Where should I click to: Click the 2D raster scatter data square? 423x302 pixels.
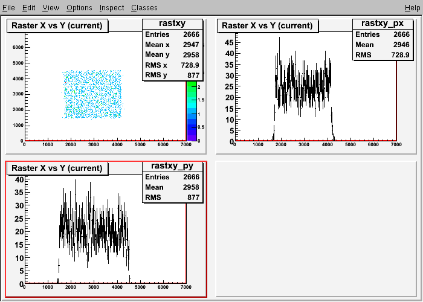tap(92, 94)
